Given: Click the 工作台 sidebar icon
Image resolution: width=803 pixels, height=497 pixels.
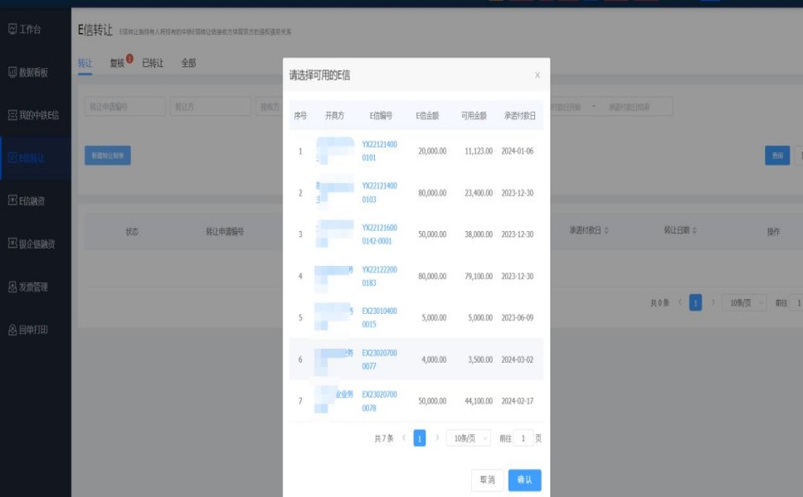Looking at the screenshot, I should 12,30.
